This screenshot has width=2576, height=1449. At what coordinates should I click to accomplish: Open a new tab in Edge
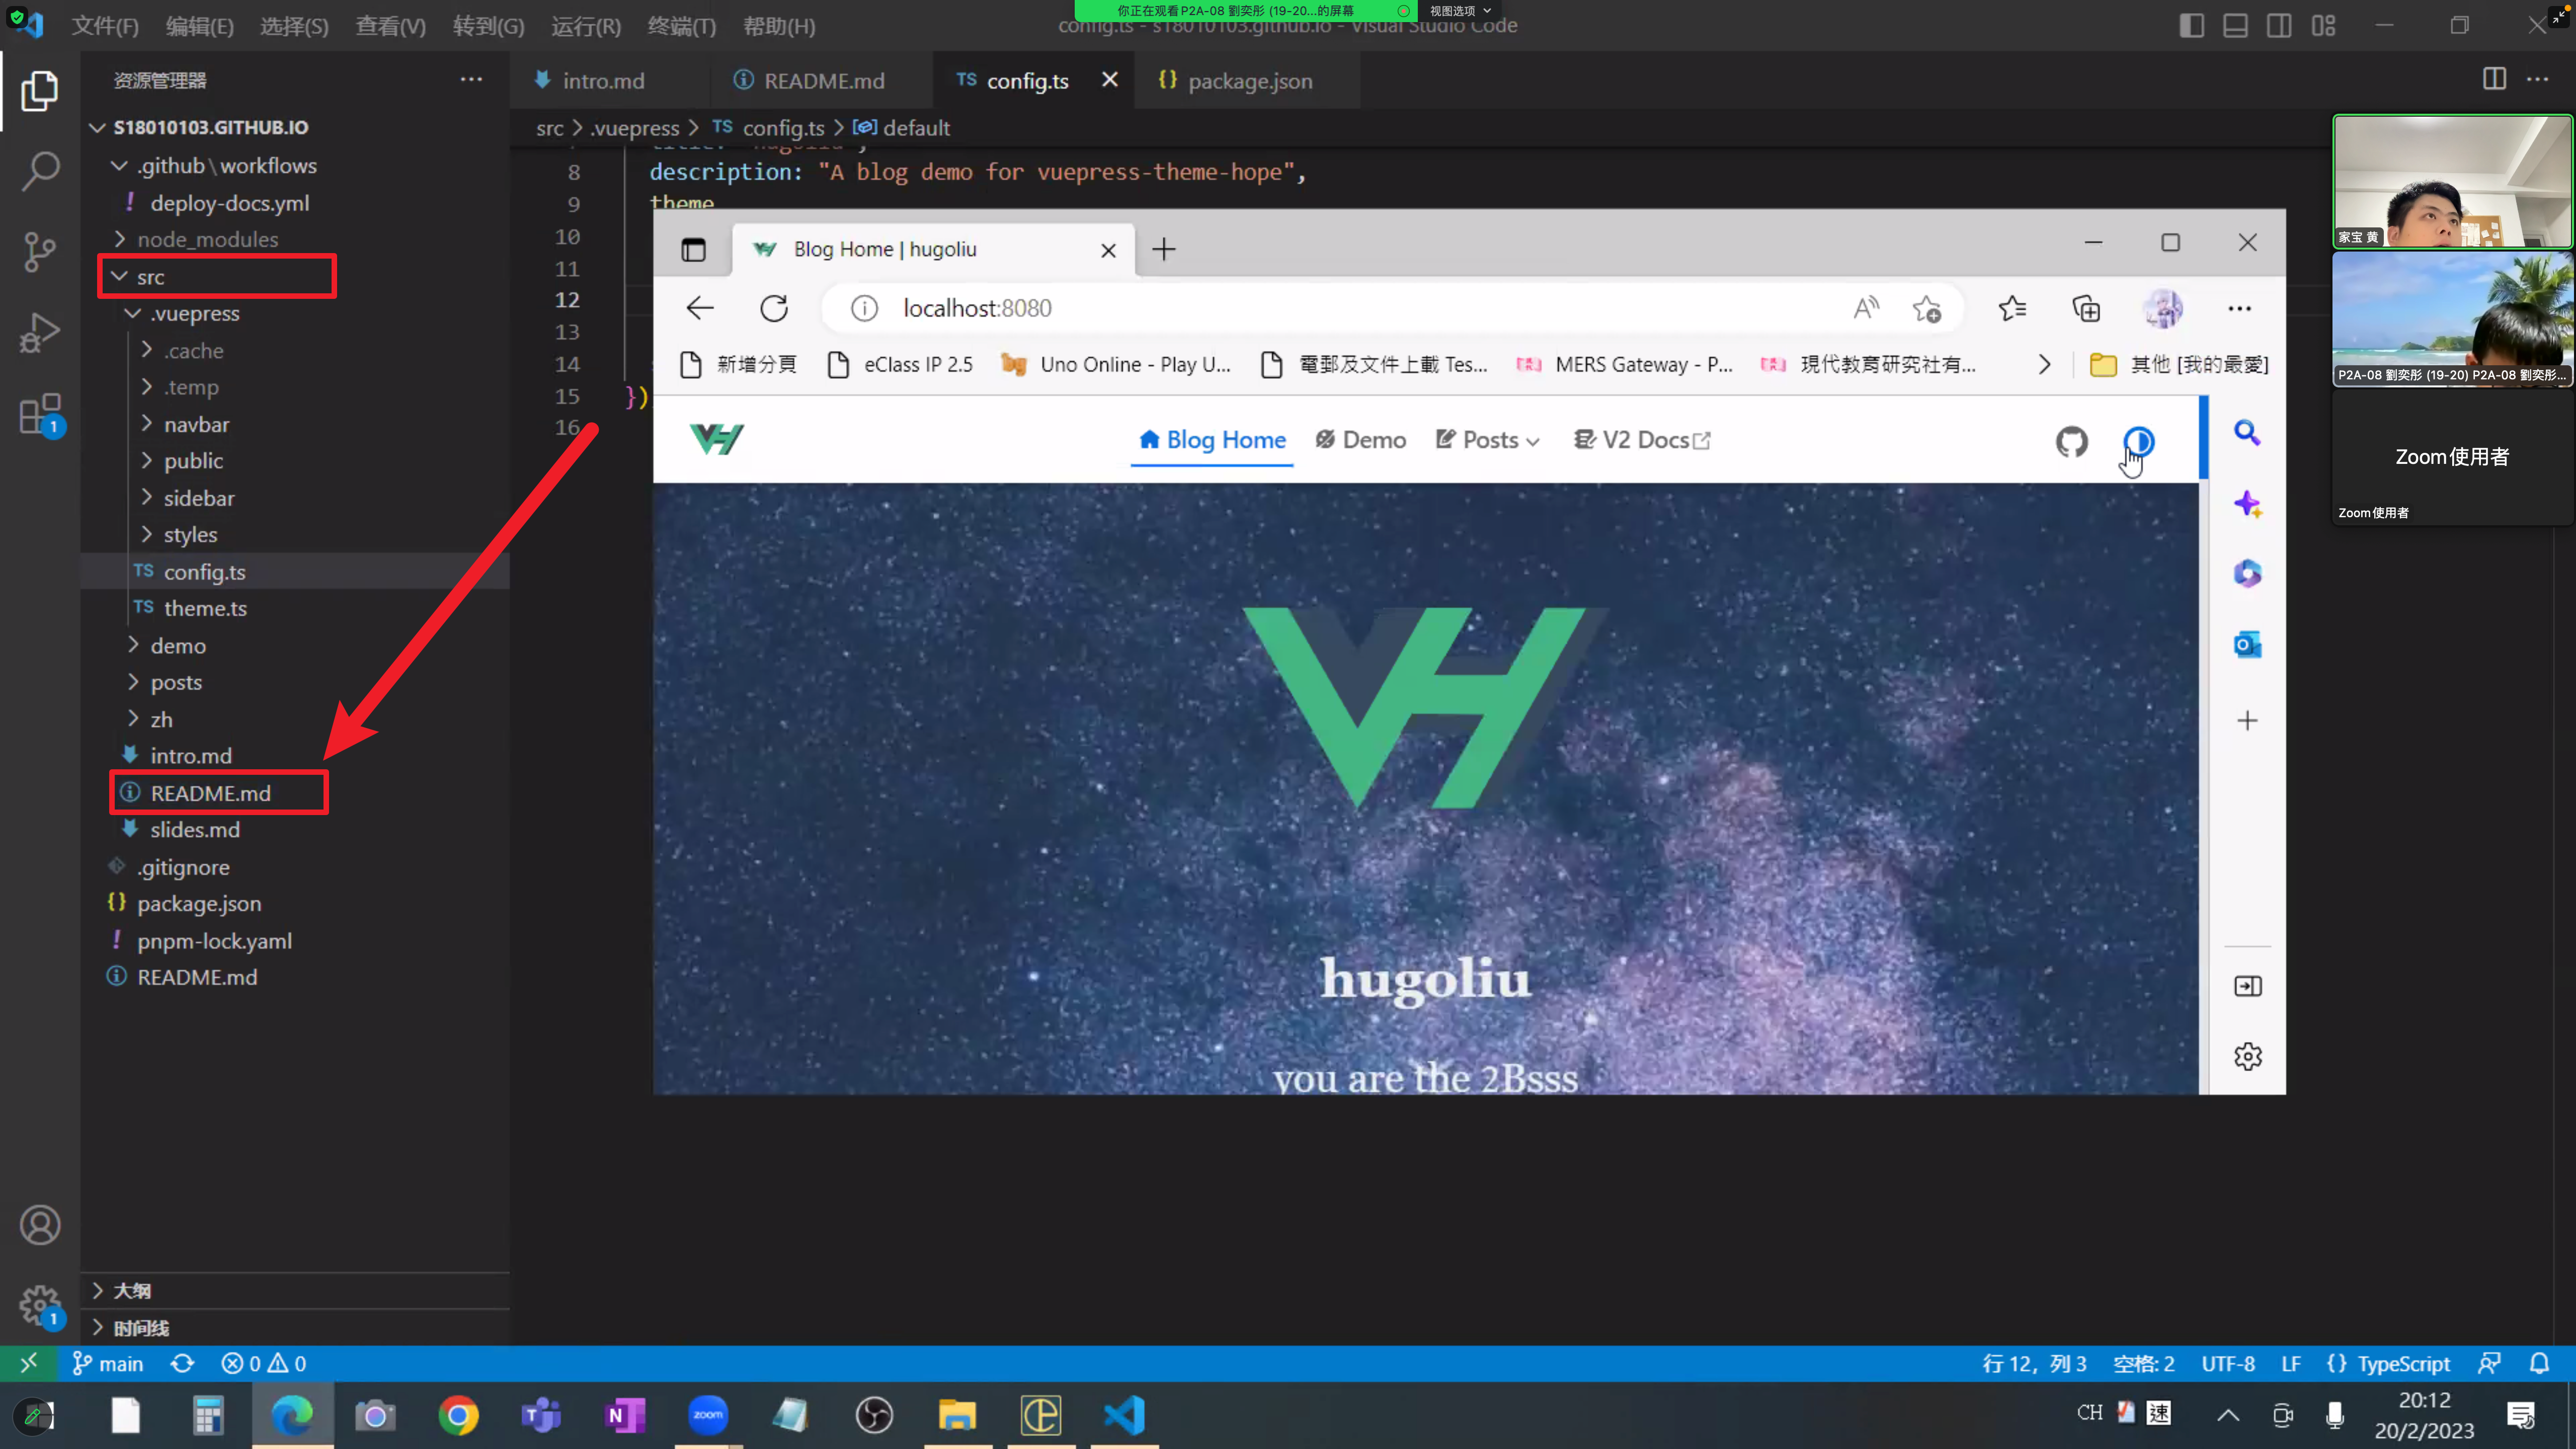tap(1164, 249)
